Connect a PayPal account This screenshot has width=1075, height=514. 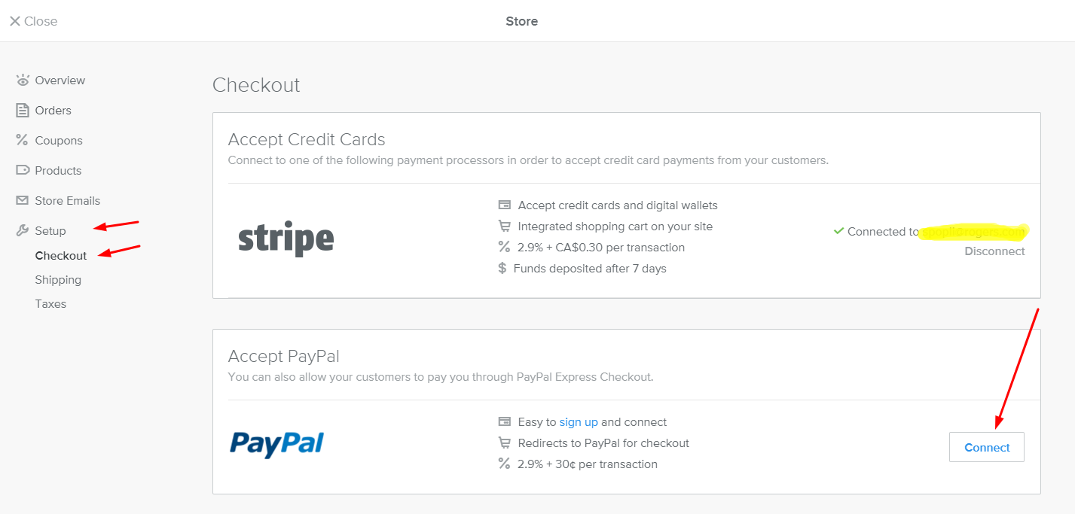pyautogui.click(x=986, y=446)
